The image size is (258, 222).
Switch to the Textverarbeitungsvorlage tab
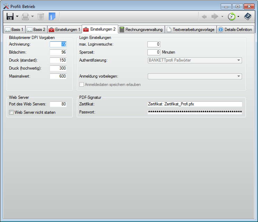191,30
